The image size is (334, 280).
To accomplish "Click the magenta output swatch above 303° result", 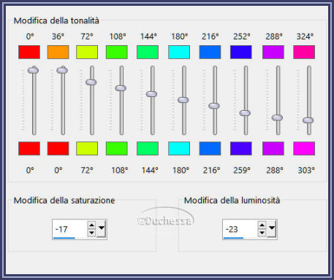I will (x=304, y=148).
